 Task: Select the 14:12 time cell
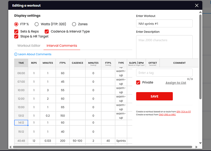[x=21, y=123]
